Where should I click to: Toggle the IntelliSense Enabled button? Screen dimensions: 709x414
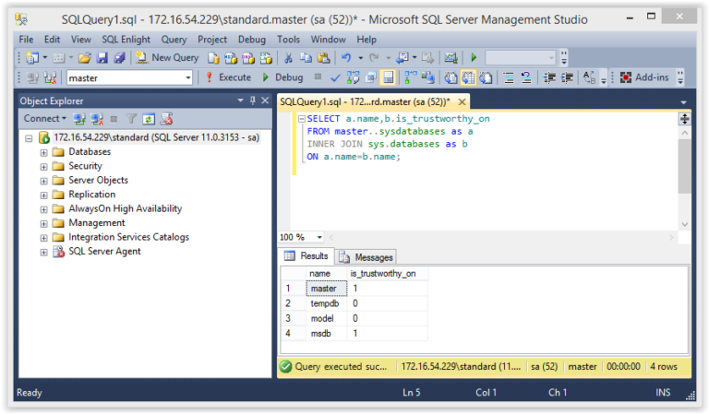tap(388, 77)
